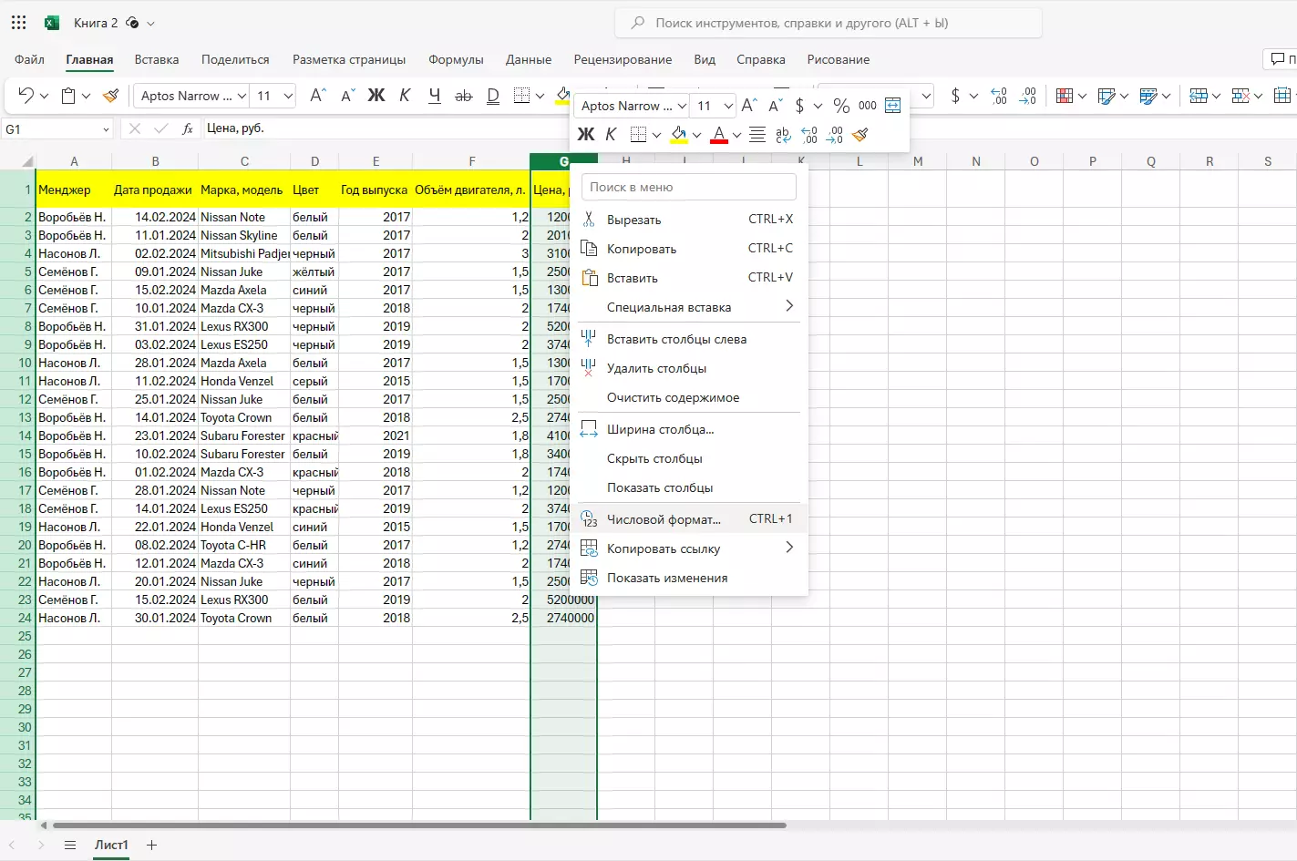
Task: Toggle underline (Ч) in the ribbon
Action: point(435,96)
